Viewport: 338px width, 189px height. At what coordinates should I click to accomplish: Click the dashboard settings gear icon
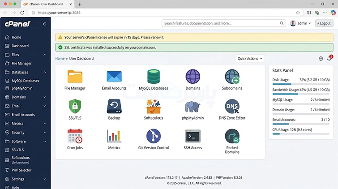click(x=321, y=59)
